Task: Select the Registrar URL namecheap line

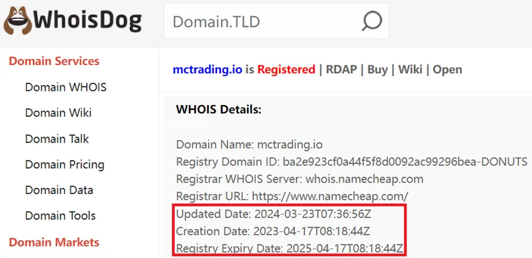Action: [292, 196]
